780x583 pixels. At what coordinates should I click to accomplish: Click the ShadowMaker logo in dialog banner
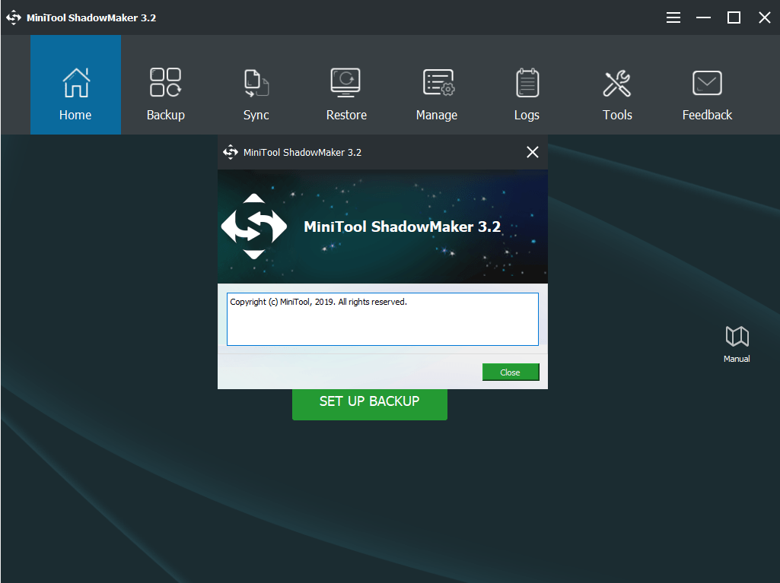254,227
